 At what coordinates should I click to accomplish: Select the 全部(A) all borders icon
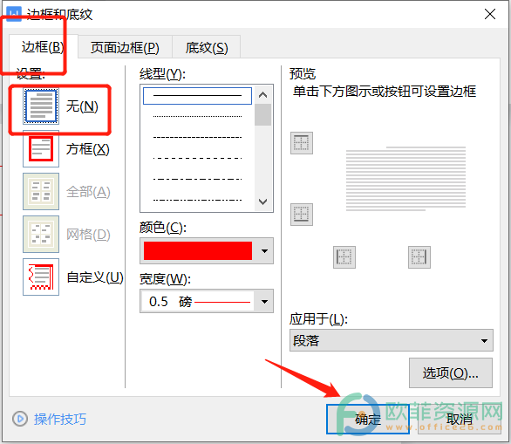[x=41, y=192]
